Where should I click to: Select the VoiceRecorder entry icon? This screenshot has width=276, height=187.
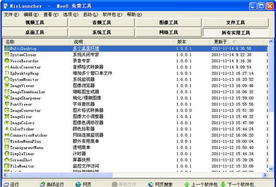pyautogui.click(x=7, y=61)
